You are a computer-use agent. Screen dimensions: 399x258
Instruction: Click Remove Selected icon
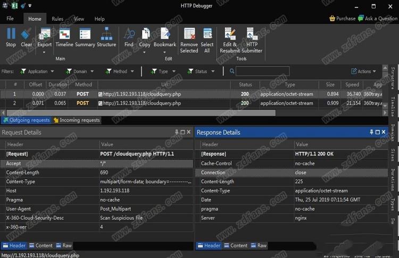189,35
